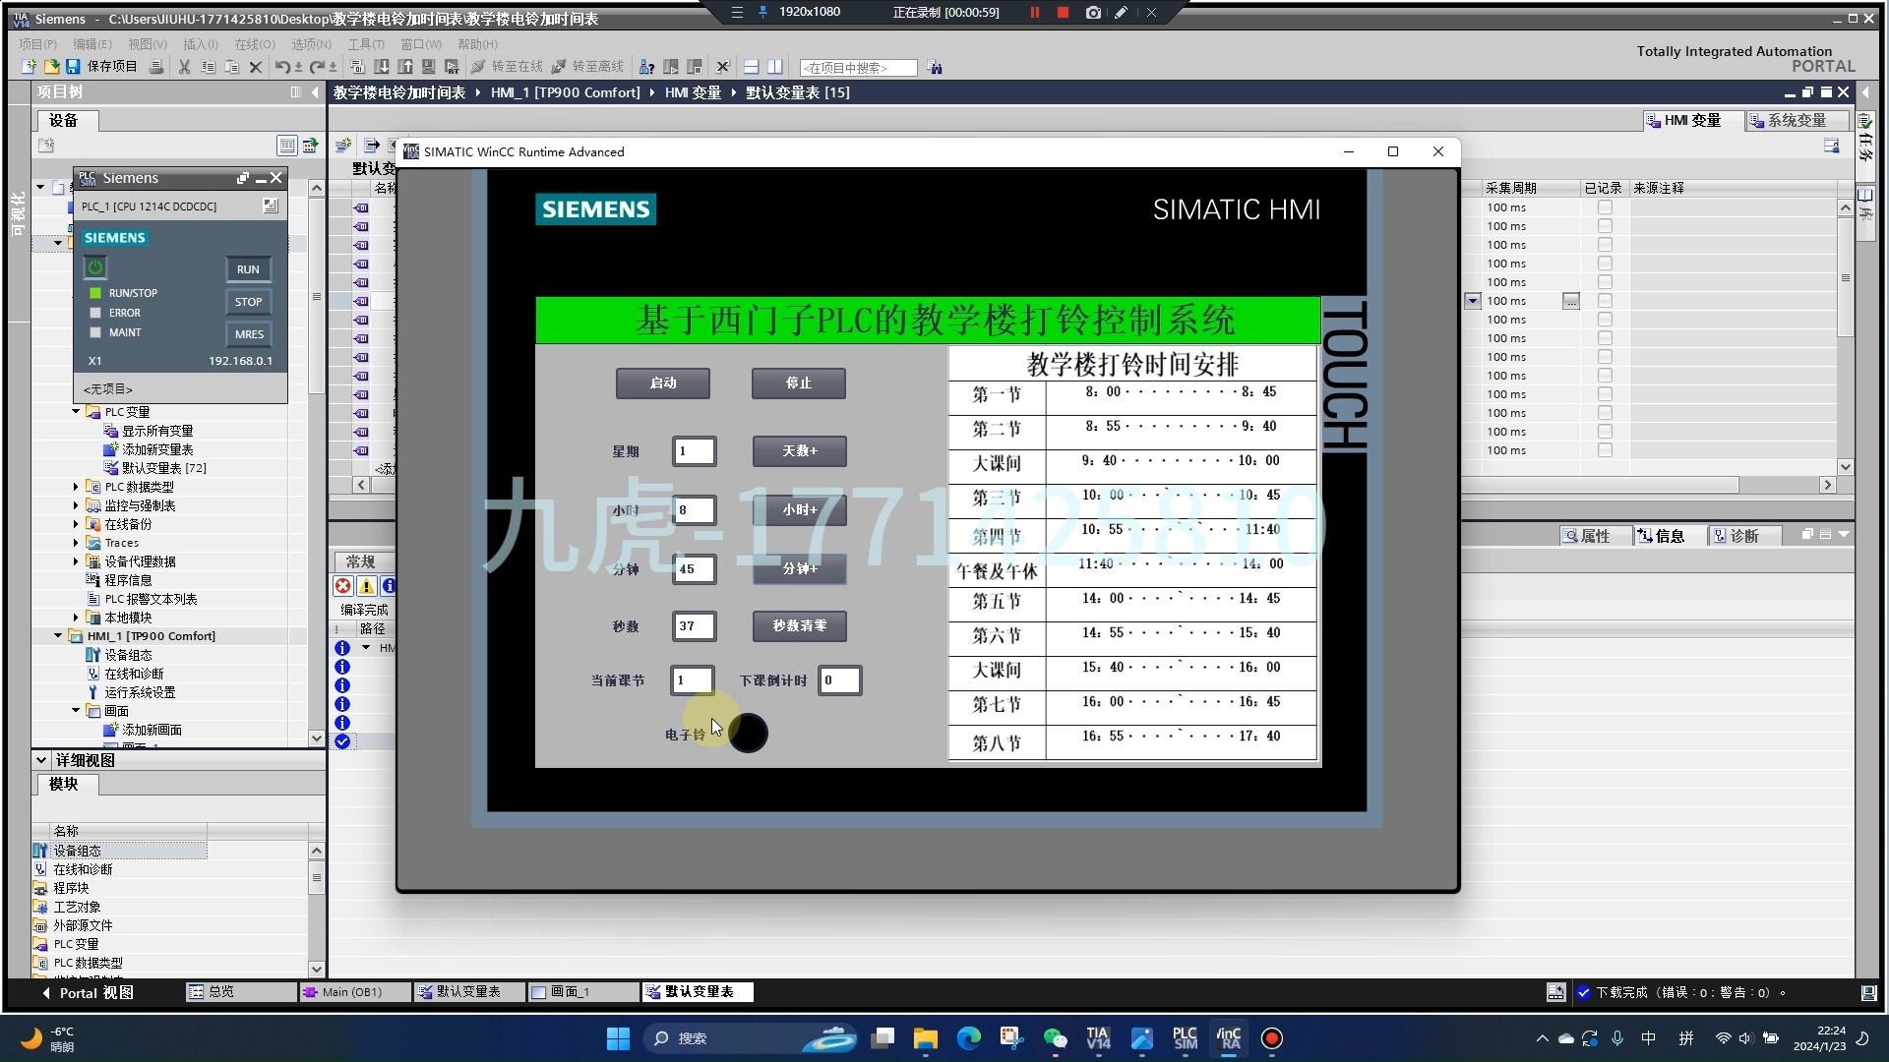1889x1062 pixels.
Task: Filter errors with the red X icon
Action: pyautogui.click(x=342, y=586)
